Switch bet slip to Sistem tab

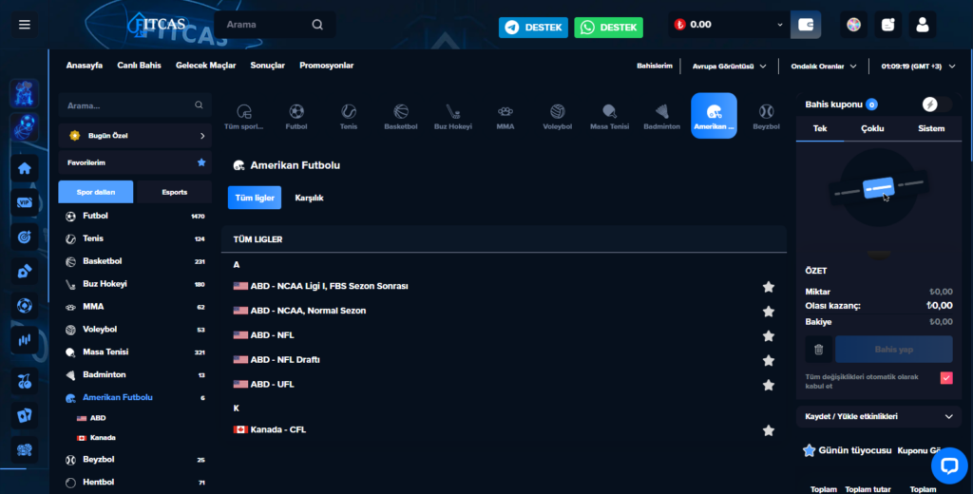(931, 128)
